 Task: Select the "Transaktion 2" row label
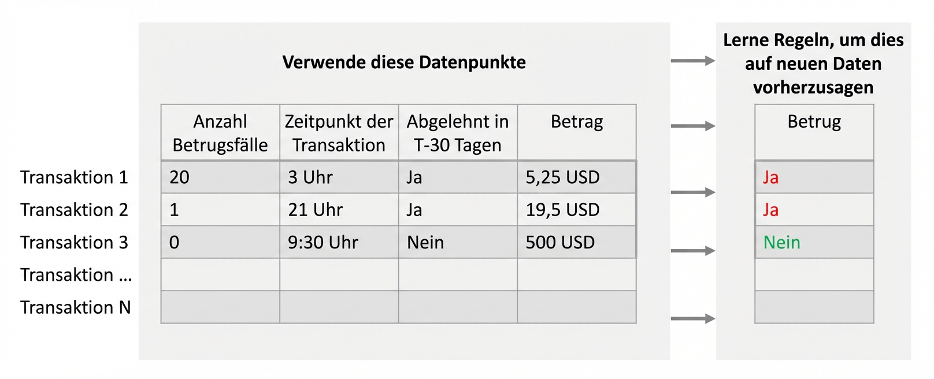tap(74, 210)
